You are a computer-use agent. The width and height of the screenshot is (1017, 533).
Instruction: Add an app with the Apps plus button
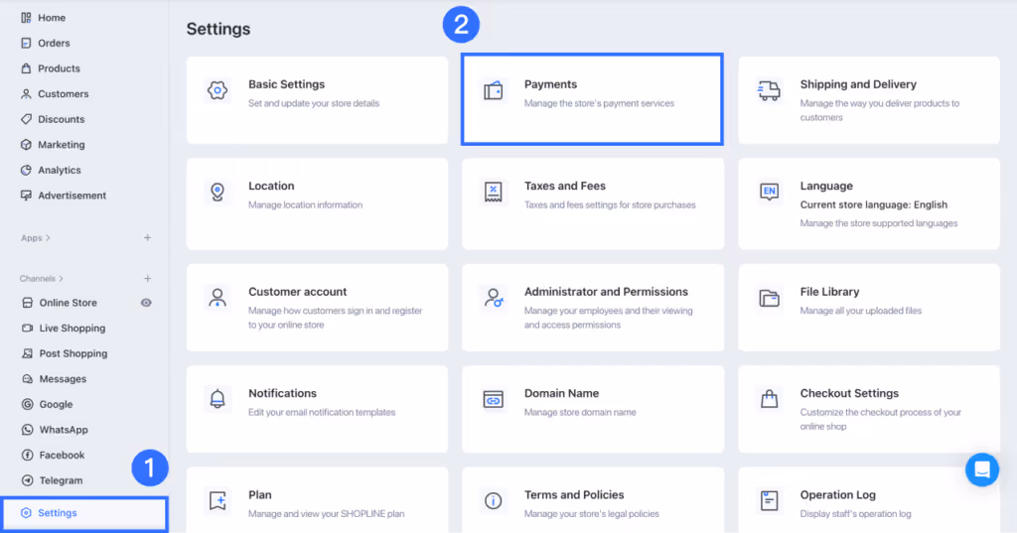147,238
